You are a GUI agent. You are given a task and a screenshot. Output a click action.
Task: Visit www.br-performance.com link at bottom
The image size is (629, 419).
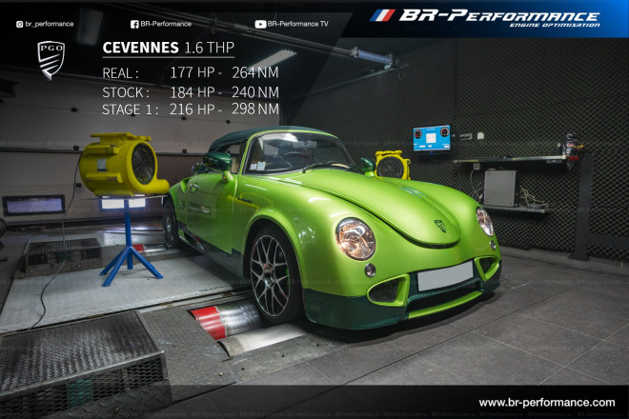(x=546, y=403)
